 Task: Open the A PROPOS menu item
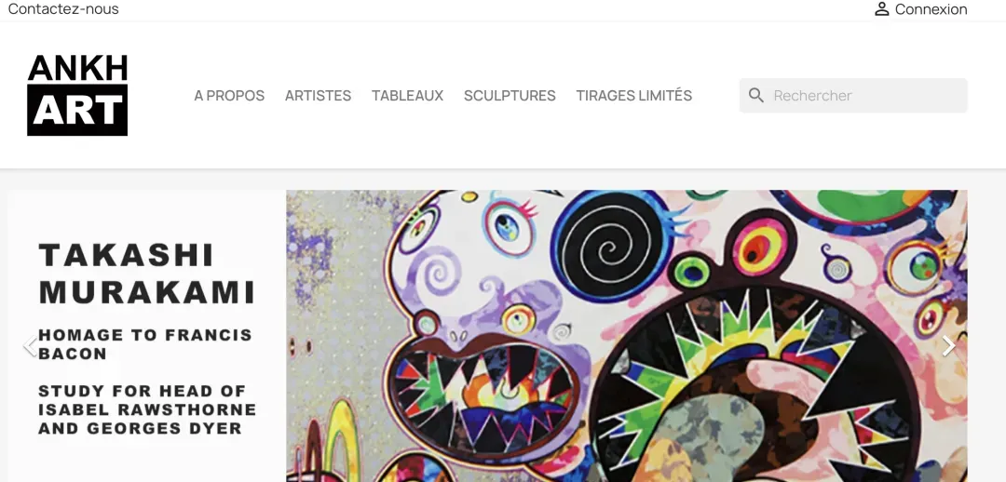[229, 96]
